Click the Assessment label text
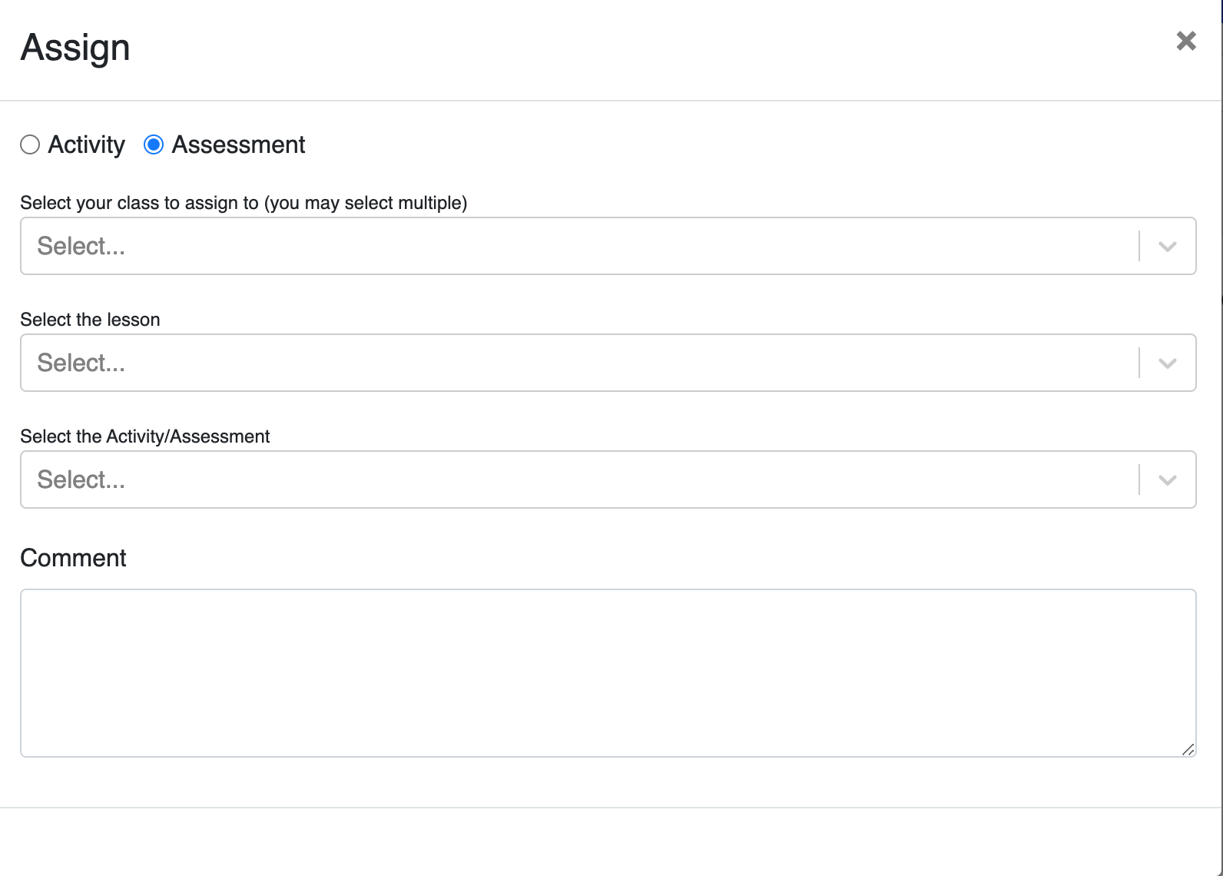Viewport: 1223px width, 876px height. 238,144
